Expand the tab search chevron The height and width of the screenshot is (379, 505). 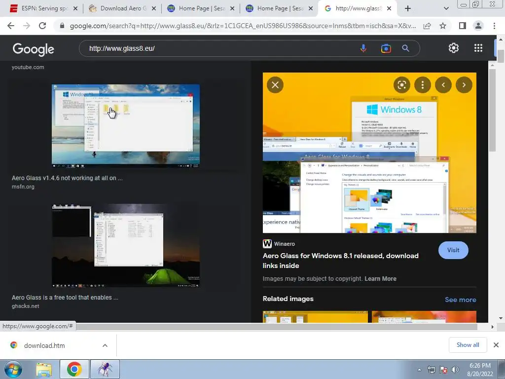pos(446,8)
